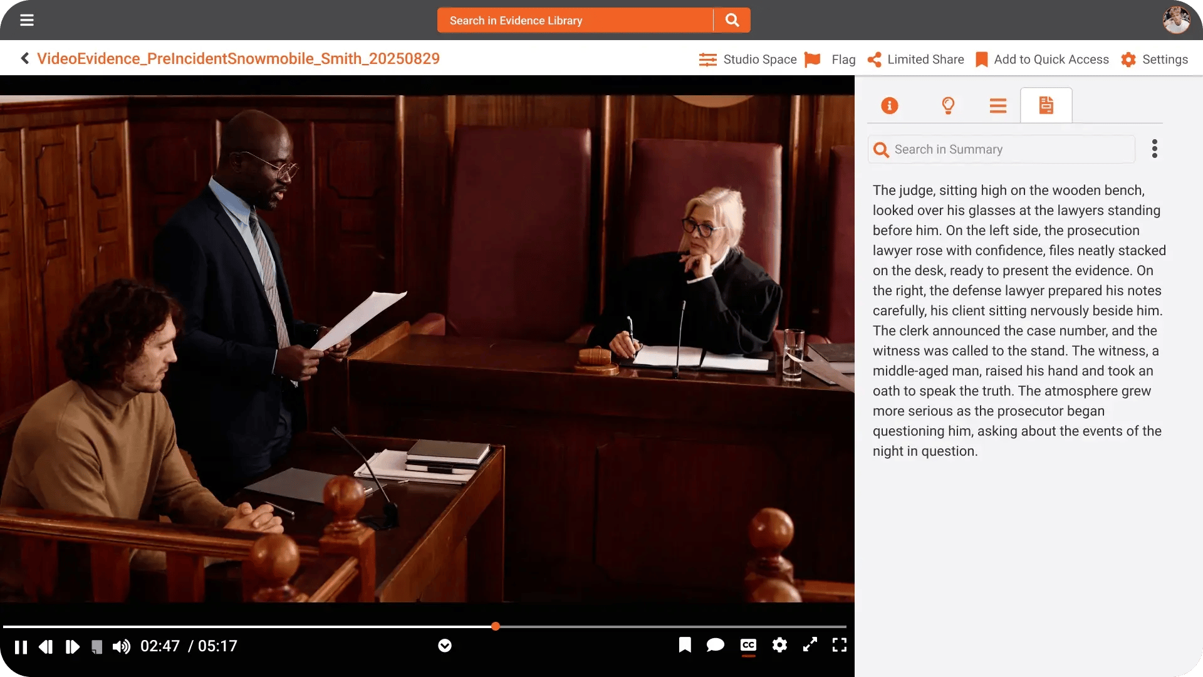Go back using the left chevron
The width and height of the screenshot is (1203, 677).
tap(25, 58)
